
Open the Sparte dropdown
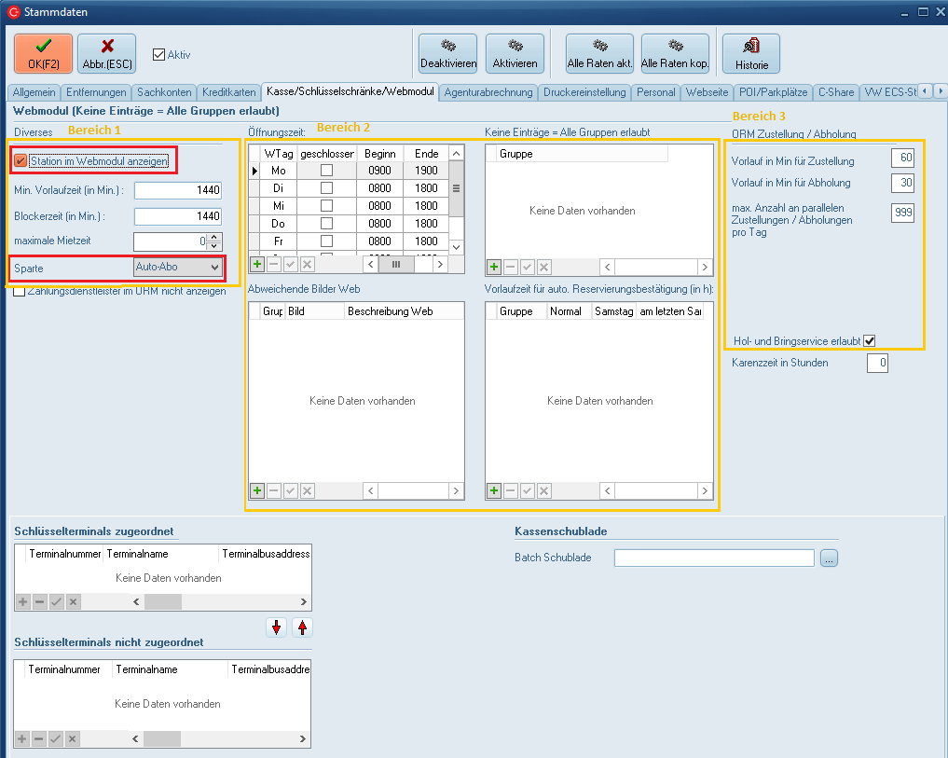(x=215, y=268)
